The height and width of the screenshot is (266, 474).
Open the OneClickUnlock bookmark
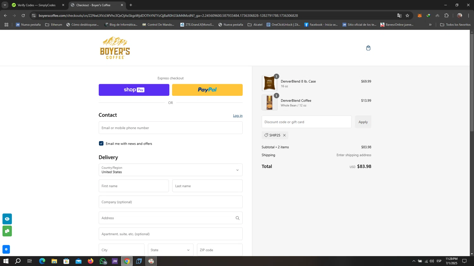tap(283, 25)
